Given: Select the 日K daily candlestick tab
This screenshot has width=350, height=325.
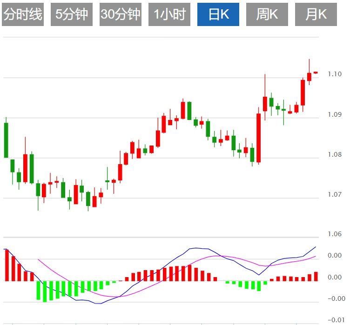Looking at the screenshot, I should [x=218, y=14].
